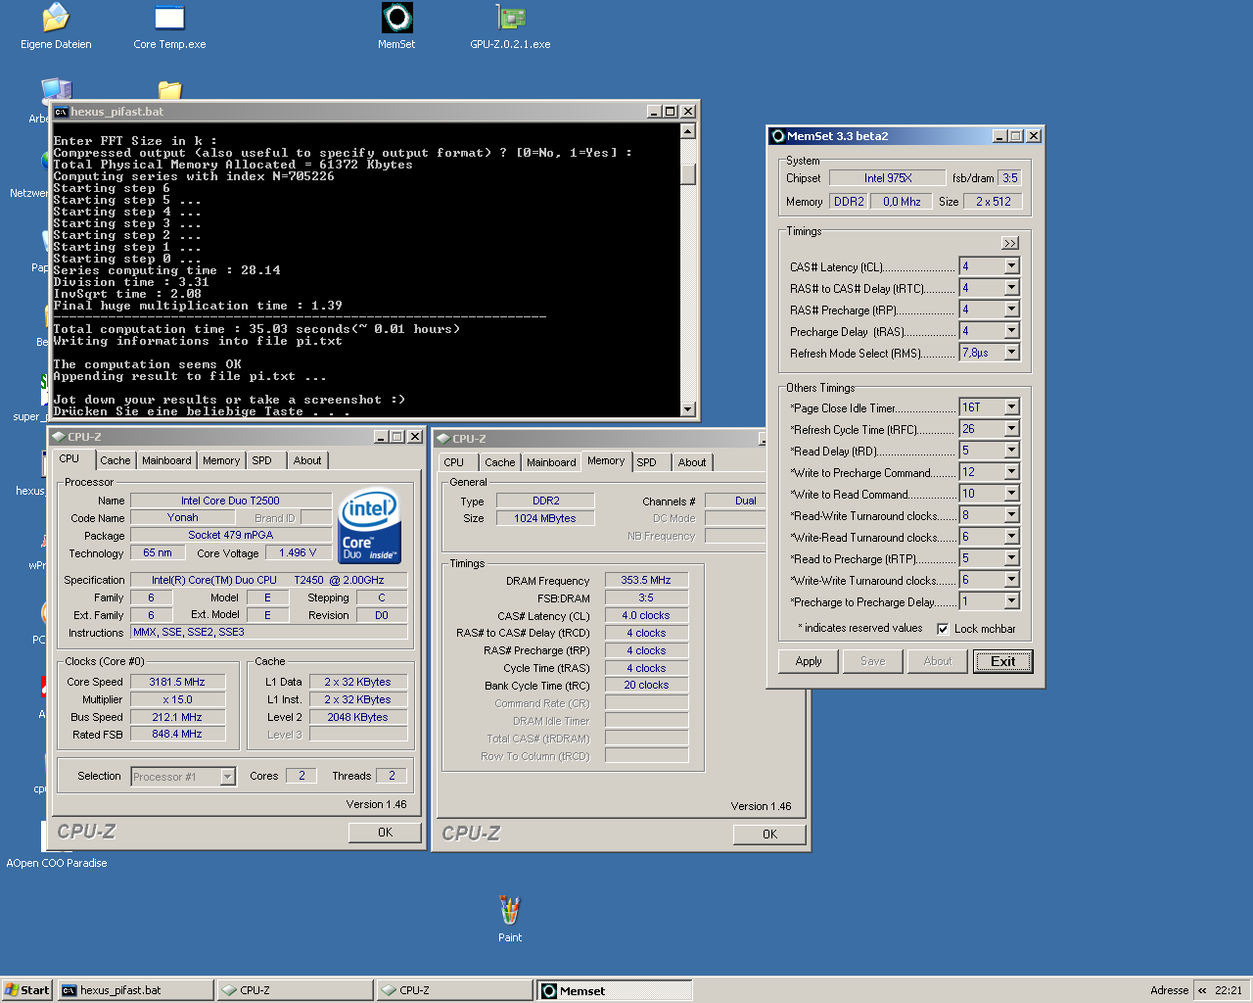1253x1003 pixels.
Task: Click the left CPU-Z window title icon
Action: (x=58, y=437)
